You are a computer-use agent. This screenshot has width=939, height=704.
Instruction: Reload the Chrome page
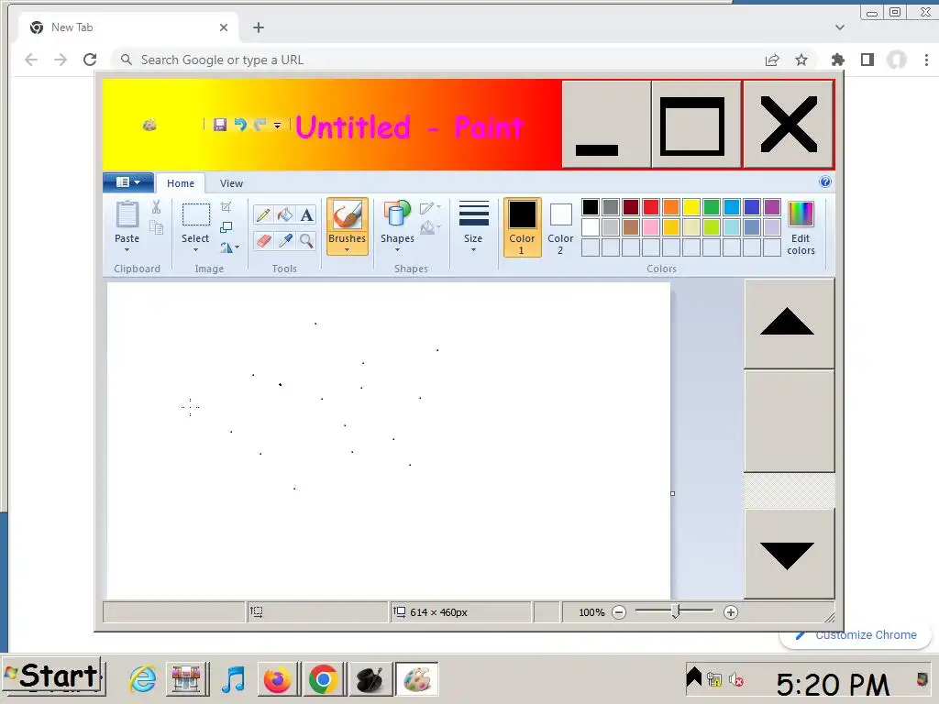90,60
